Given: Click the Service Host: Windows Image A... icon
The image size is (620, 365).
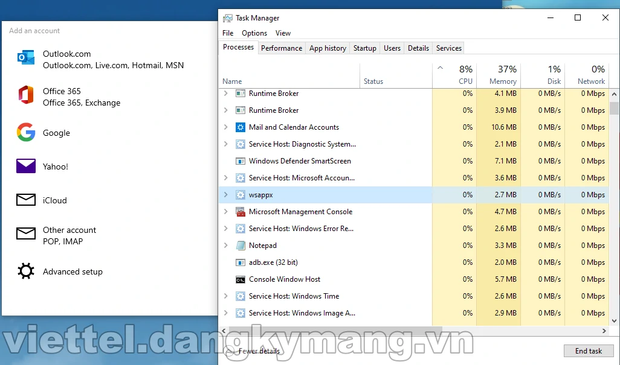Looking at the screenshot, I should pos(240,313).
